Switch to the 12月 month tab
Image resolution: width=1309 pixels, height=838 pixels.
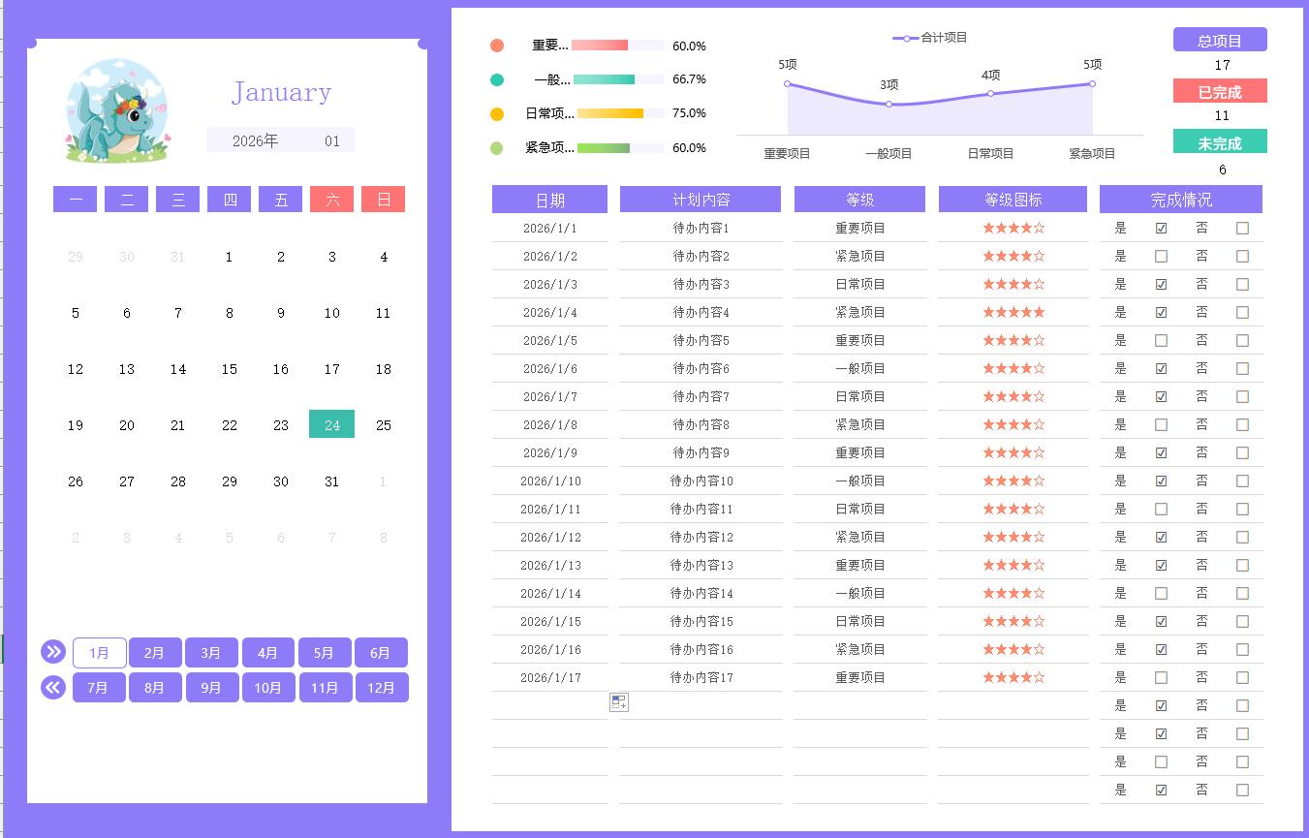click(381, 688)
